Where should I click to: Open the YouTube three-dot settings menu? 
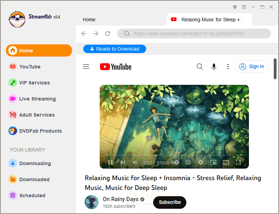coord(228,67)
